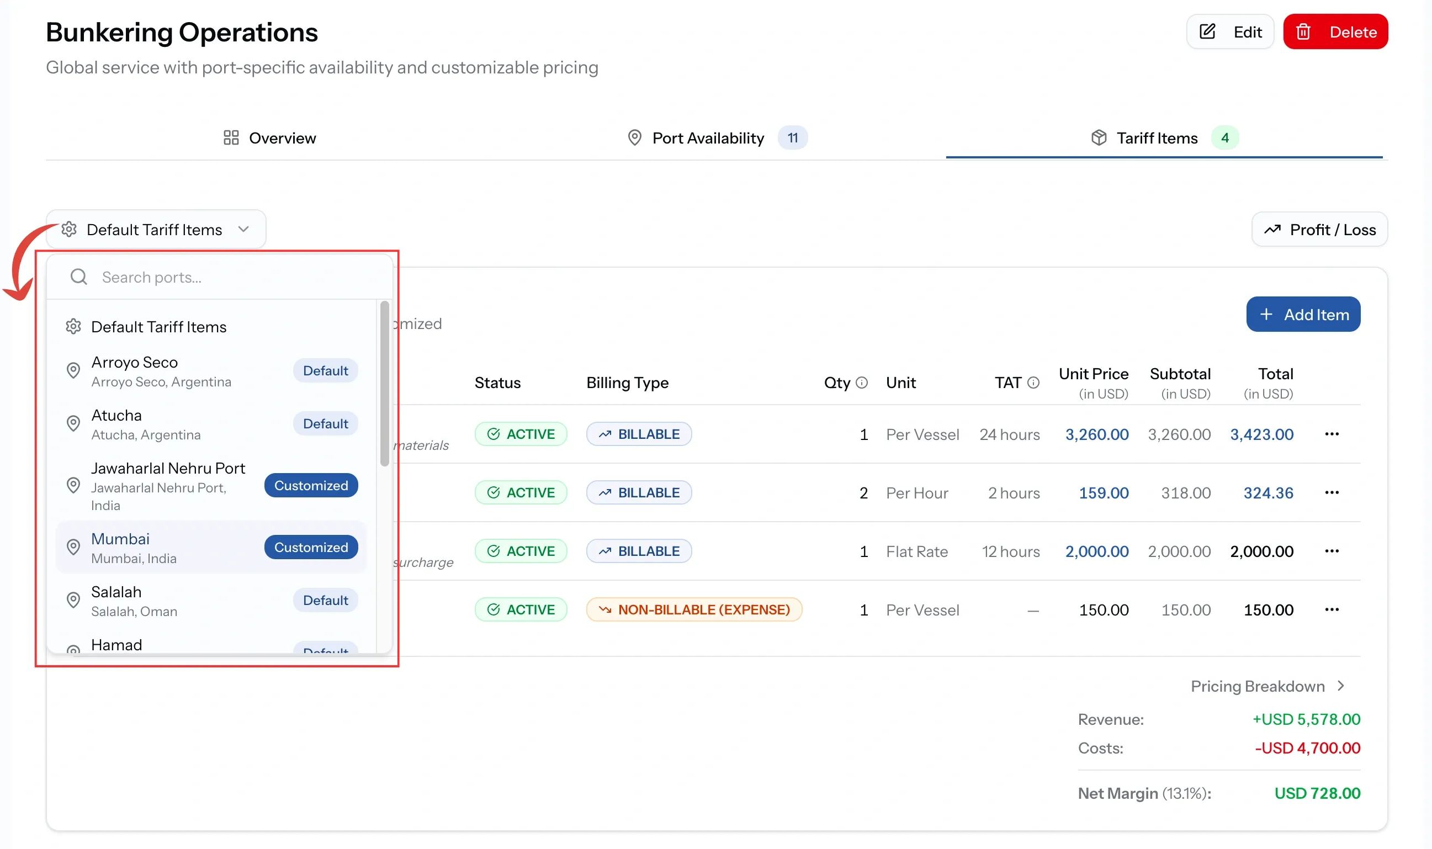This screenshot has height=849, width=1432.
Task: Select Mumbai port from list
Action: click(211, 548)
